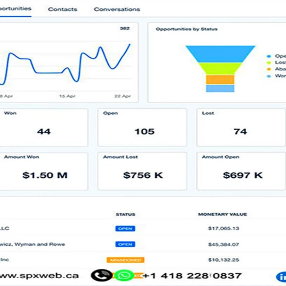Click the black phone call icon
Viewport: 286px width, 286px height.
point(101,275)
